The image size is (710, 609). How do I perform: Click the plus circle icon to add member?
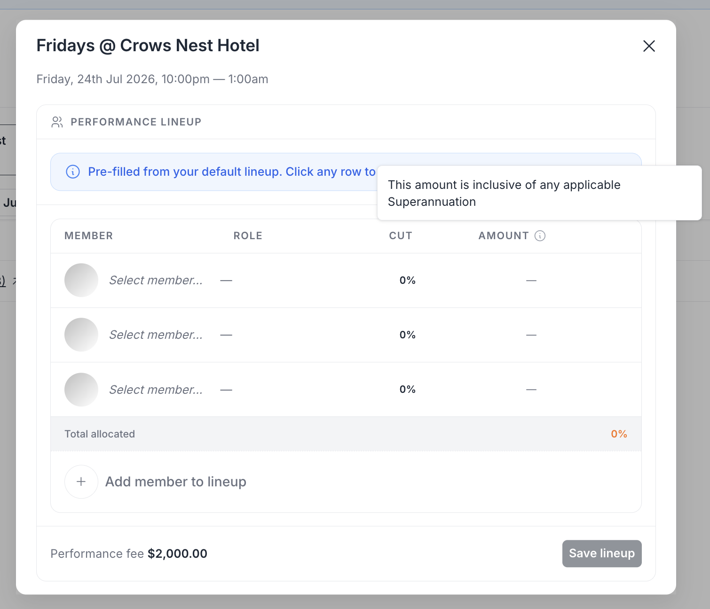click(x=81, y=482)
